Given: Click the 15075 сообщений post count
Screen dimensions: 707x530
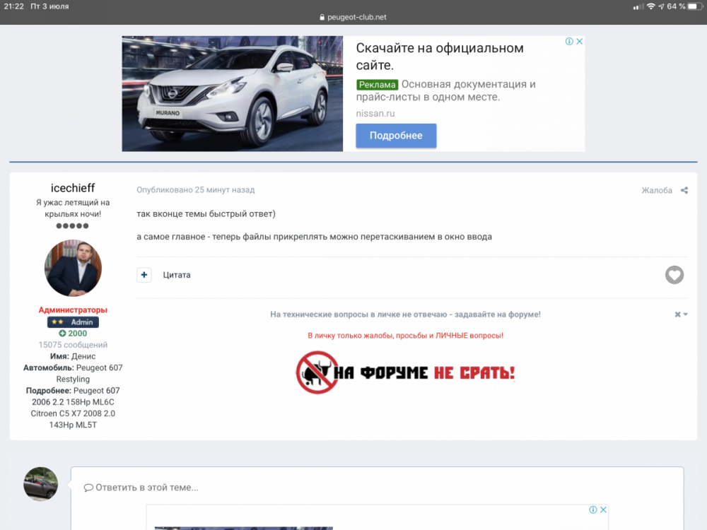Looking at the screenshot, I should click(73, 345).
